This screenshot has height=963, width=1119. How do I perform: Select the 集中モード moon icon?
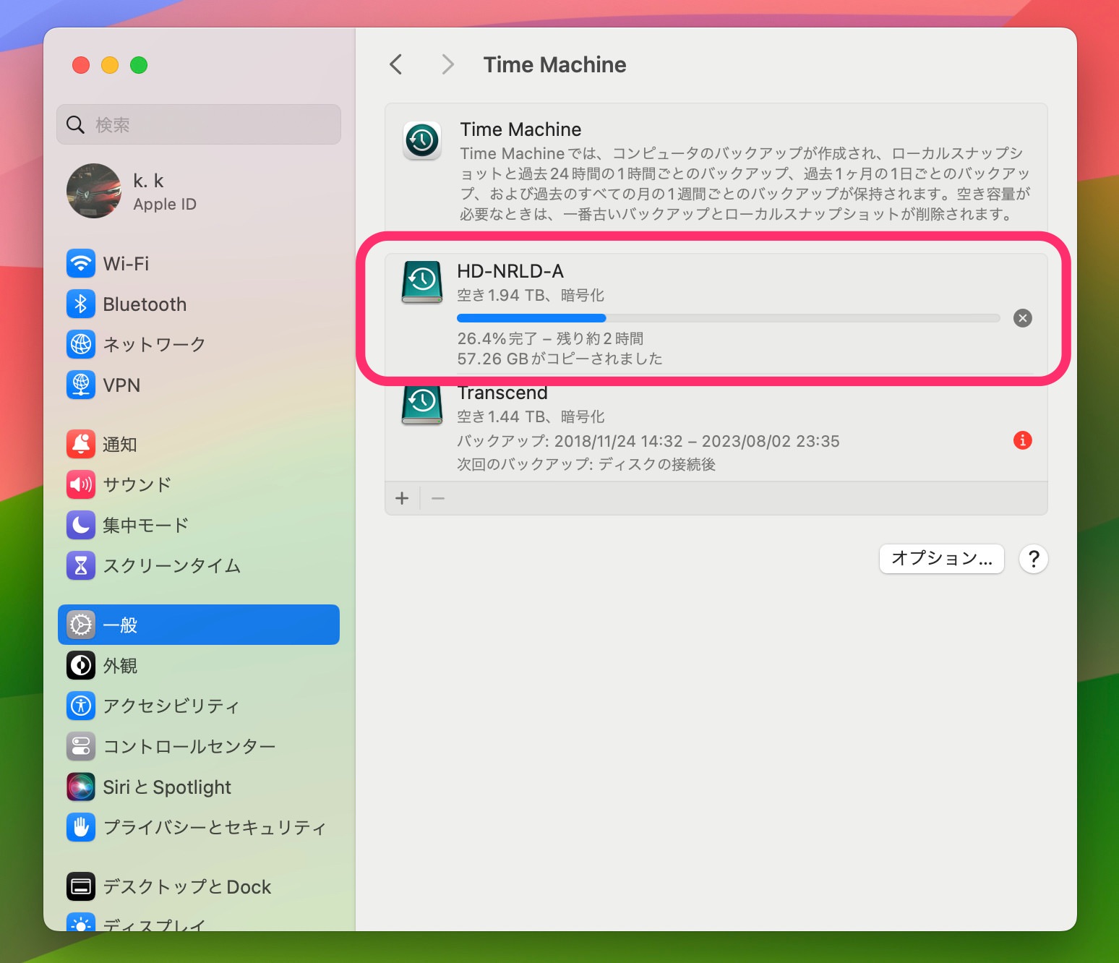pos(81,525)
